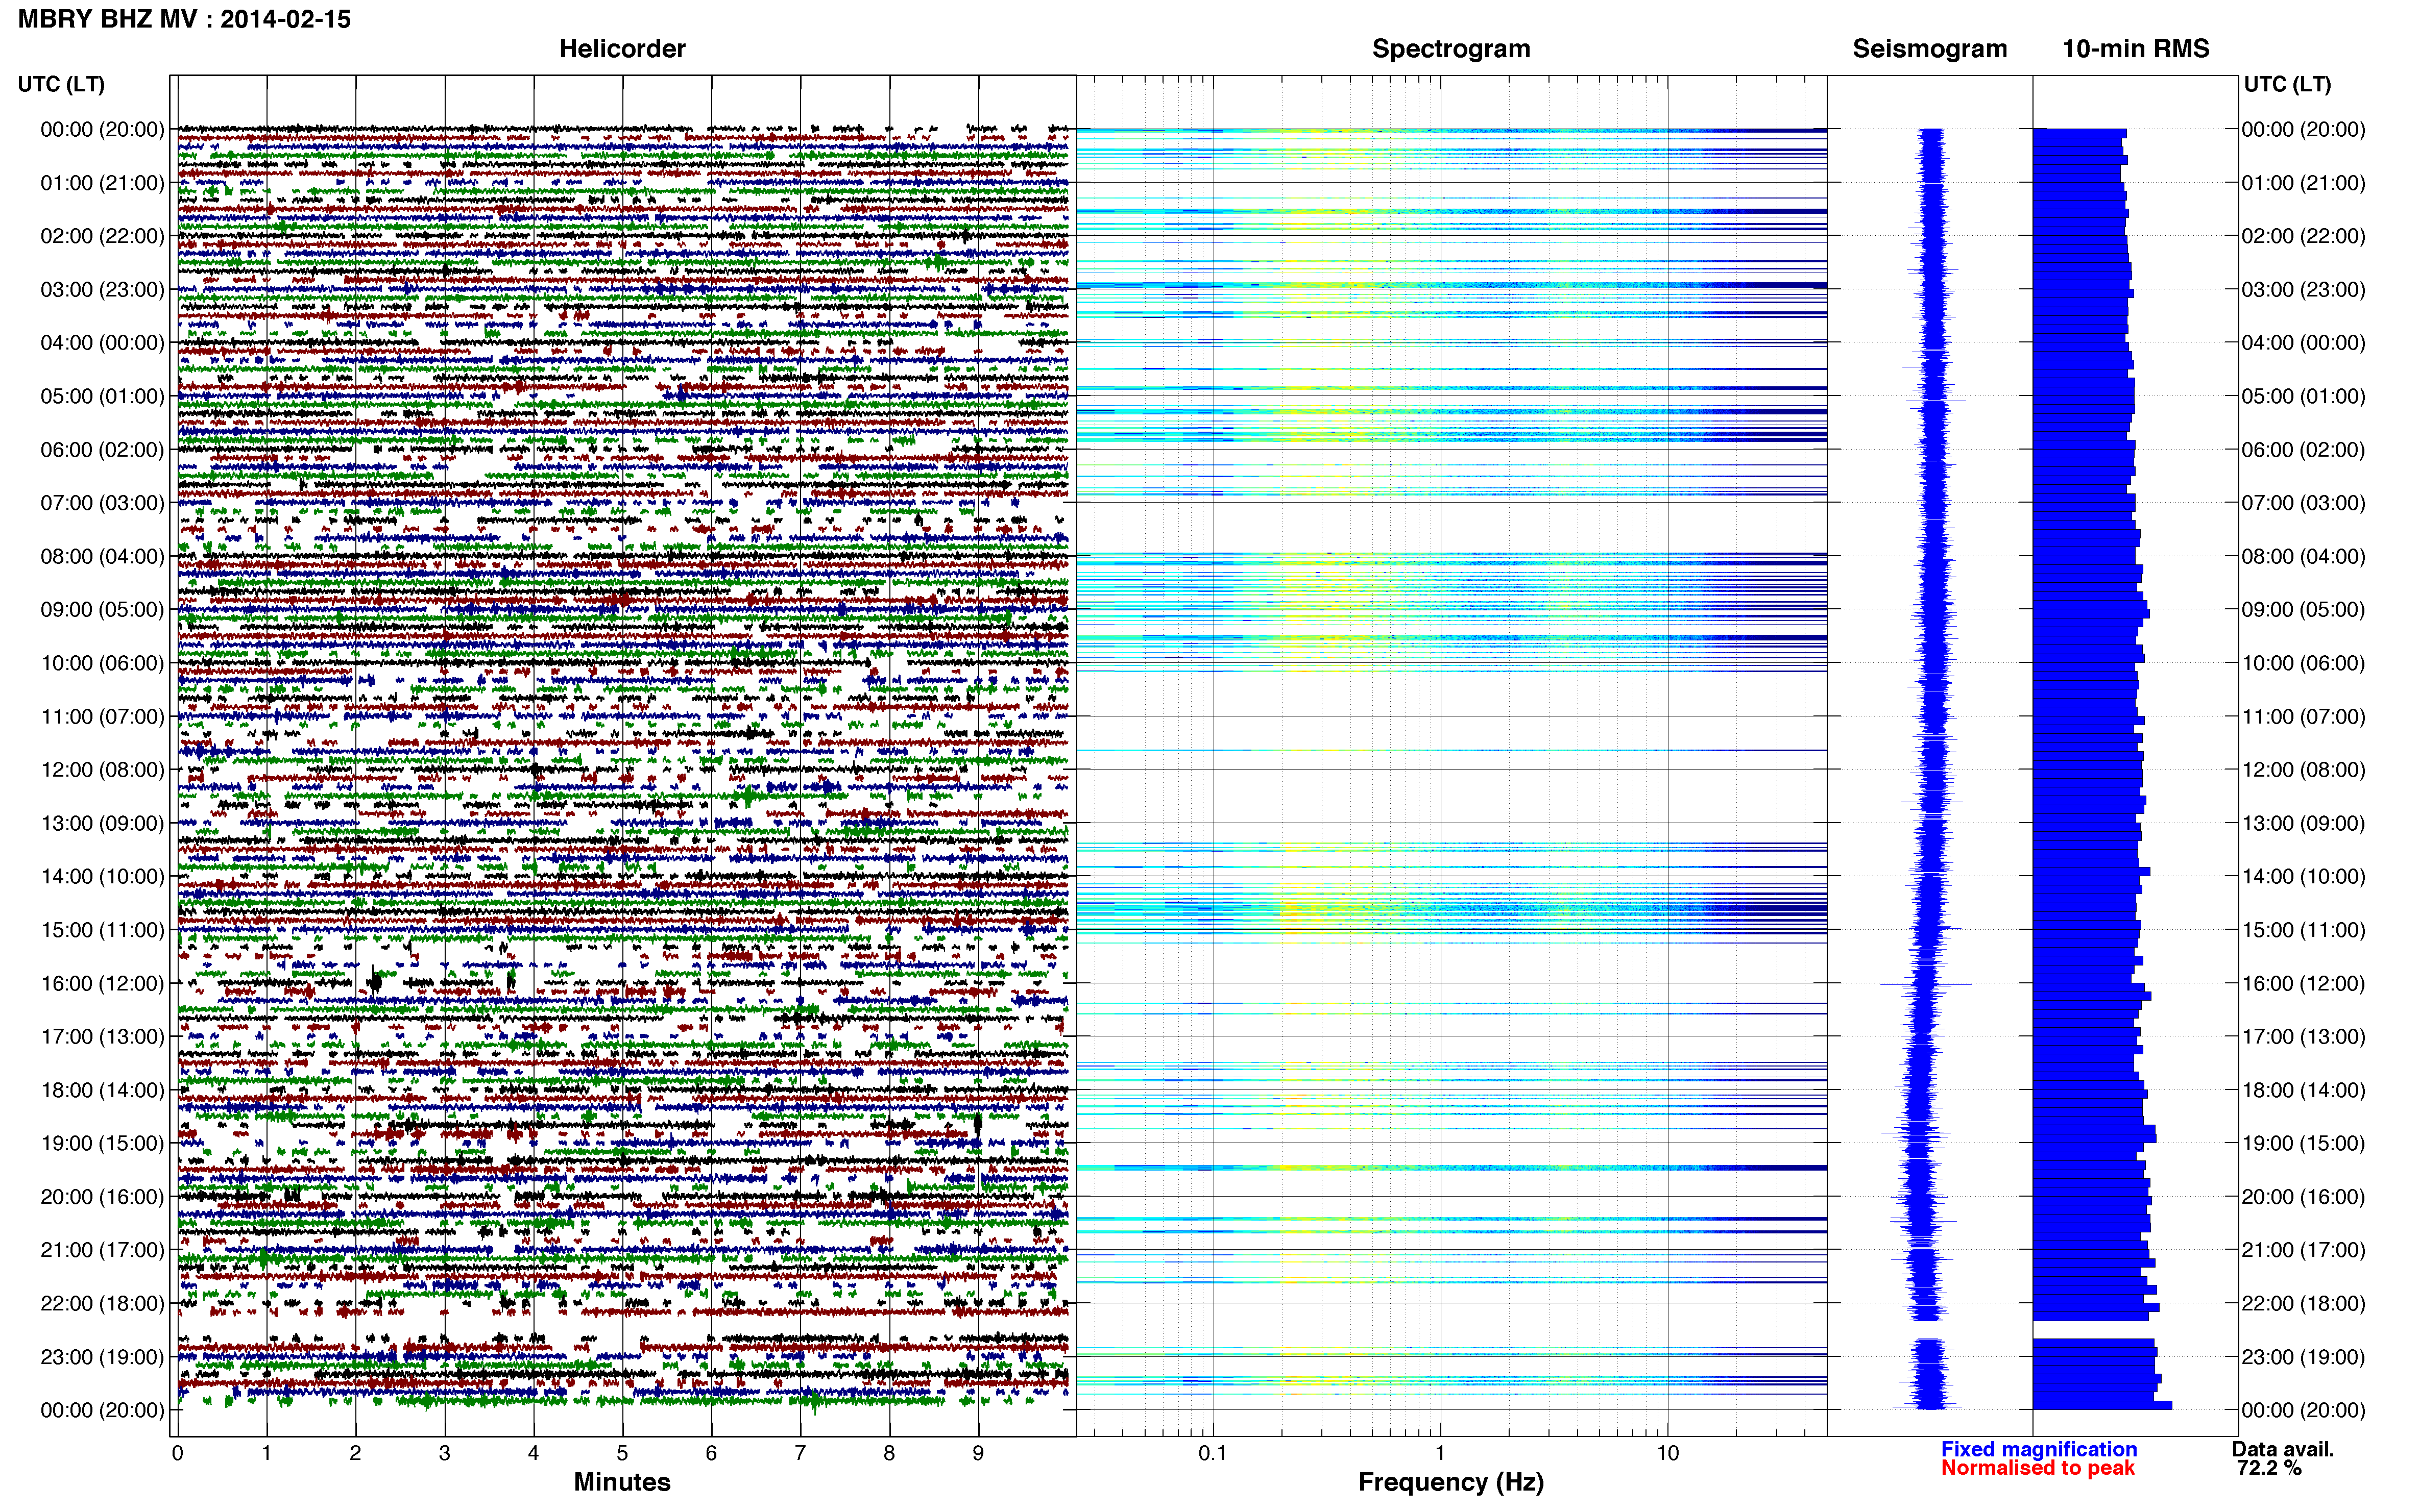Click the 'Seismogram' panel heading

pos(1929,48)
